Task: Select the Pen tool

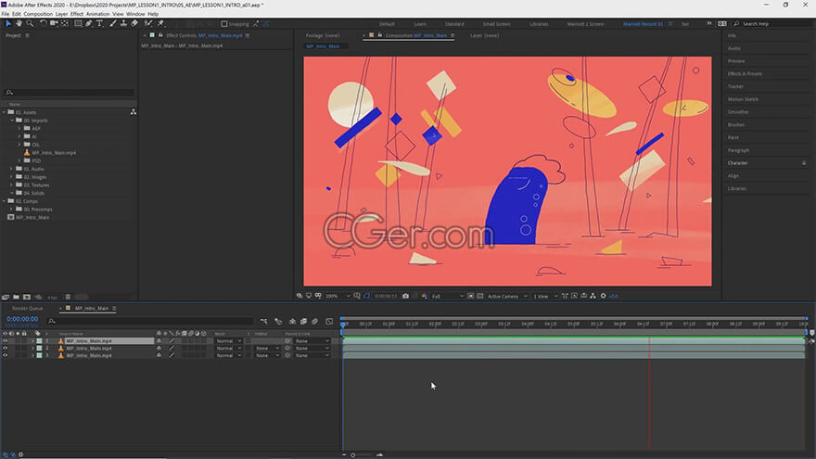Action: [88, 23]
